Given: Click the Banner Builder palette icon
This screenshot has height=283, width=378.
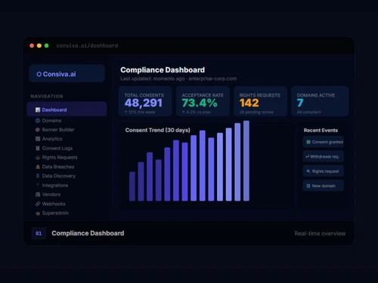Looking at the screenshot, I should [38, 130].
